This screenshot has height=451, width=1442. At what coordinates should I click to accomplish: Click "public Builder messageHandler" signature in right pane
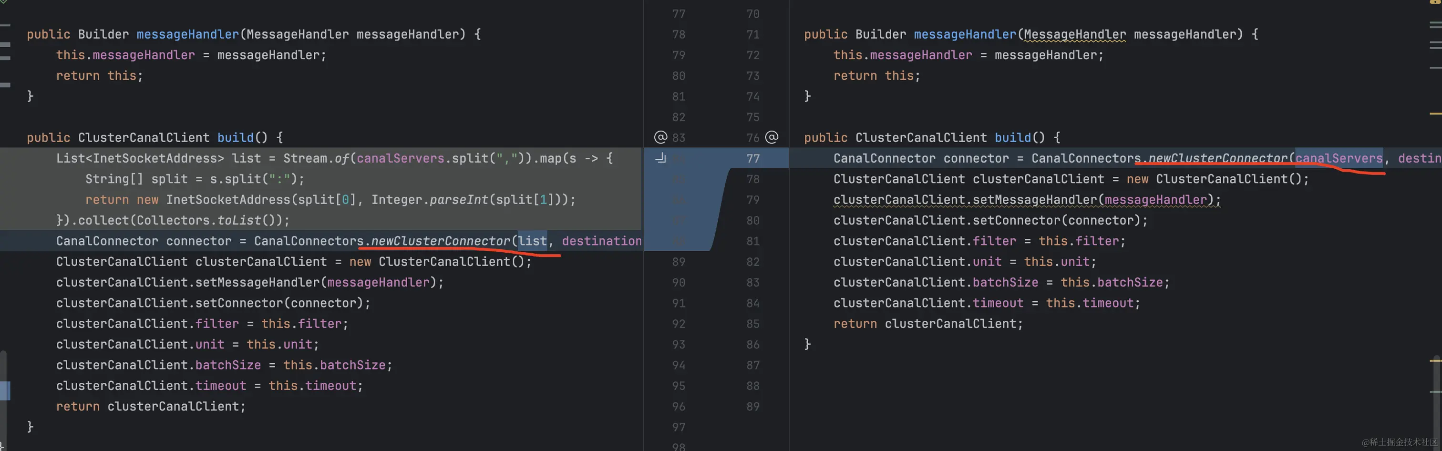pyautogui.click(x=1031, y=34)
